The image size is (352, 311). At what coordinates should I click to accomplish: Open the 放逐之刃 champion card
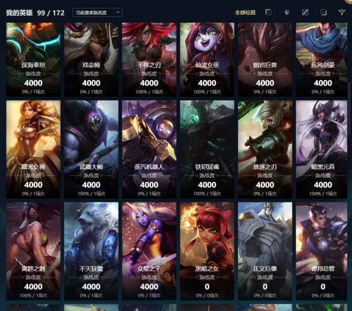pos(265,149)
